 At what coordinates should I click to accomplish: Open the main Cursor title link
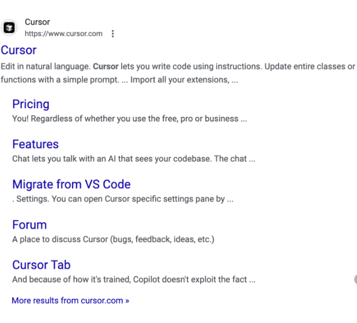coord(18,50)
